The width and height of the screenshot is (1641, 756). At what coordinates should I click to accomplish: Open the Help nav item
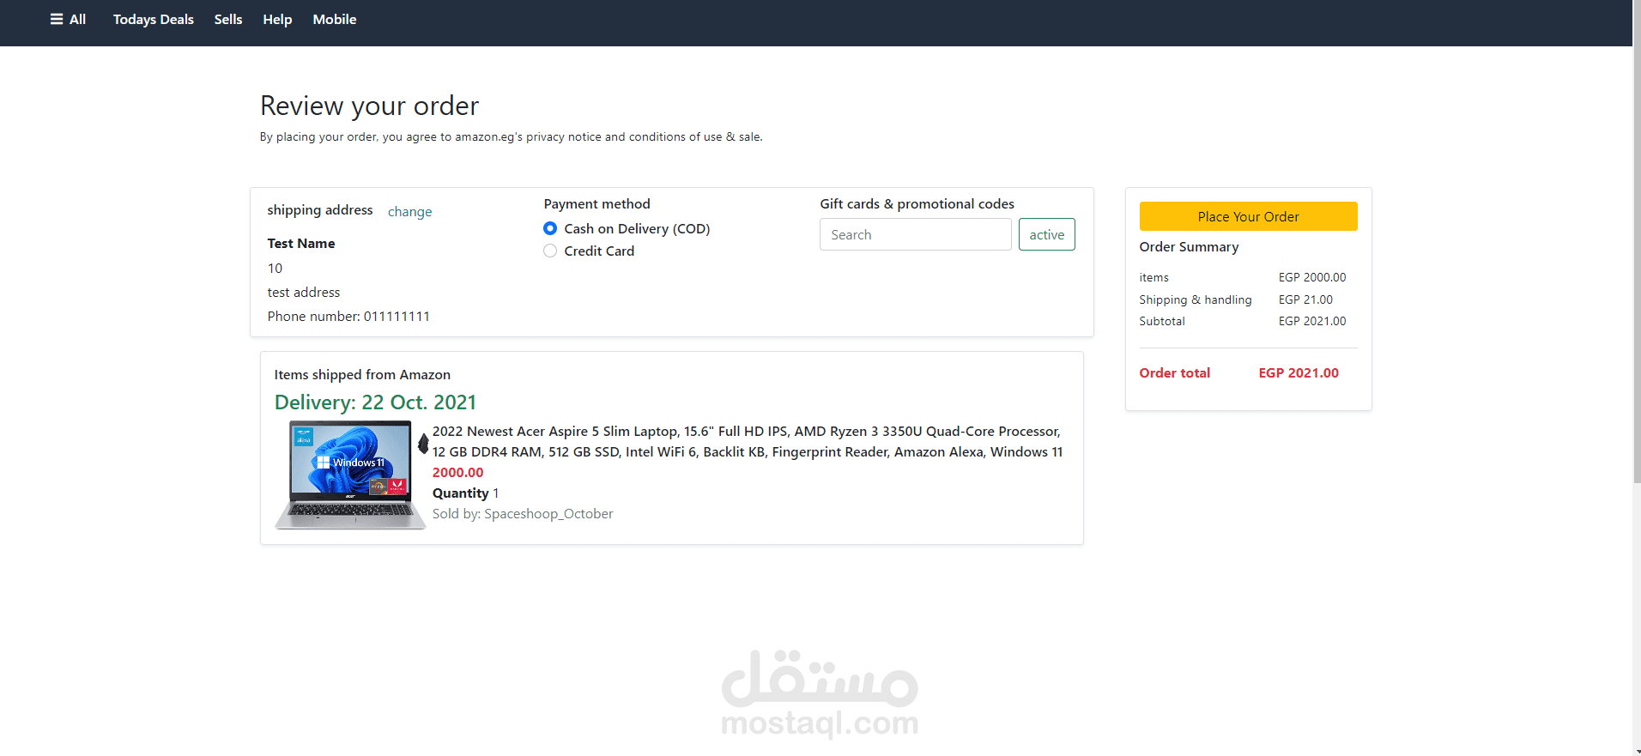277,19
